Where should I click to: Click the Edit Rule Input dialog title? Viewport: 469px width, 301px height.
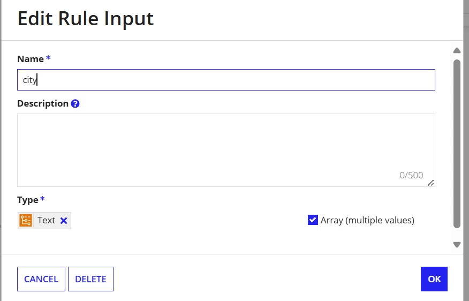pyautogui.click(x=86, y=19)
